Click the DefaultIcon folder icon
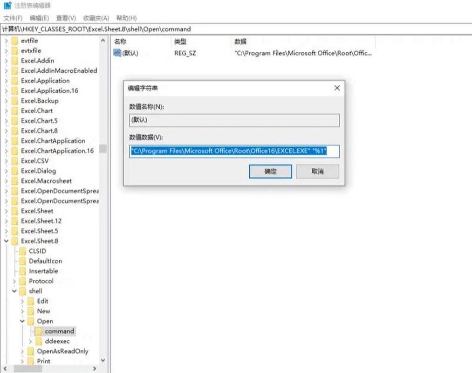 coord(22,261)
